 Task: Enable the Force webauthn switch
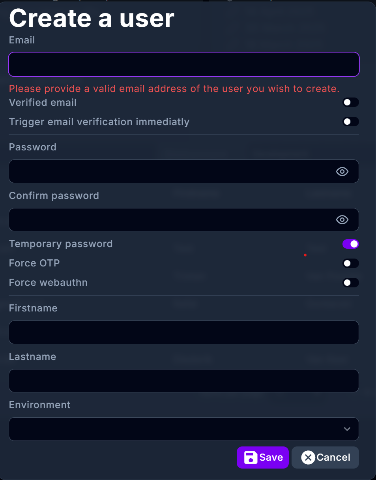[350, 283]
